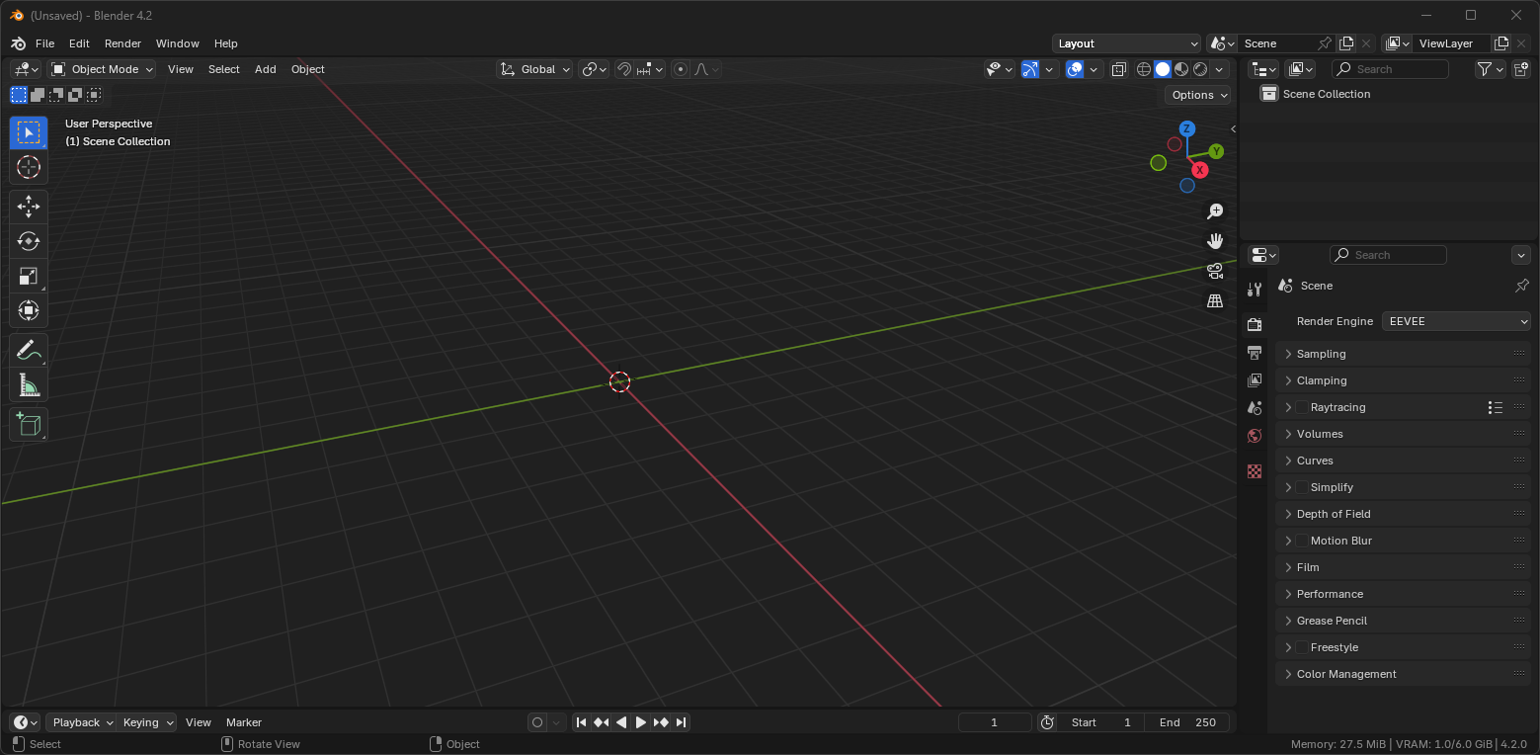Select the Annotate pencil tool
The width and height of the screenshot is (1540, 755).
coord(29,350)
